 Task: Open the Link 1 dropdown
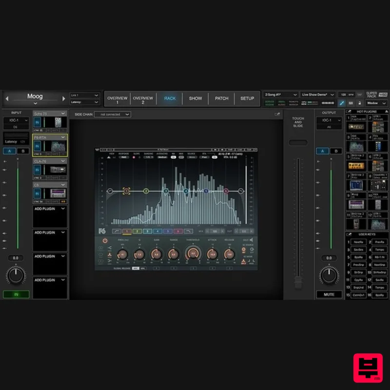85,96
